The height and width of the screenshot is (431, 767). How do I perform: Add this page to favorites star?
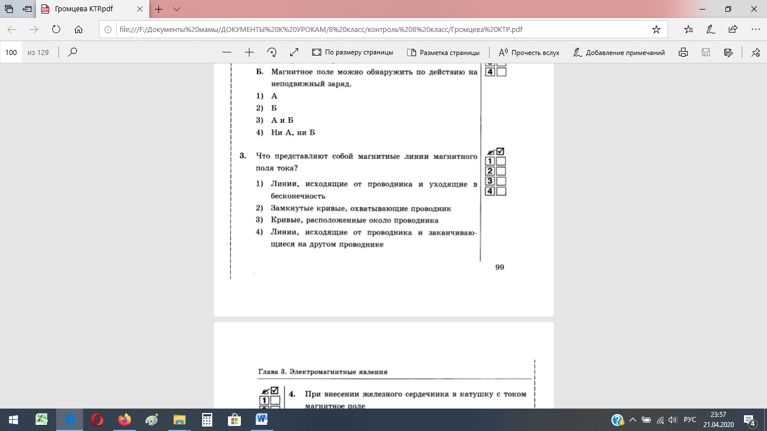[x=656, y=29]
